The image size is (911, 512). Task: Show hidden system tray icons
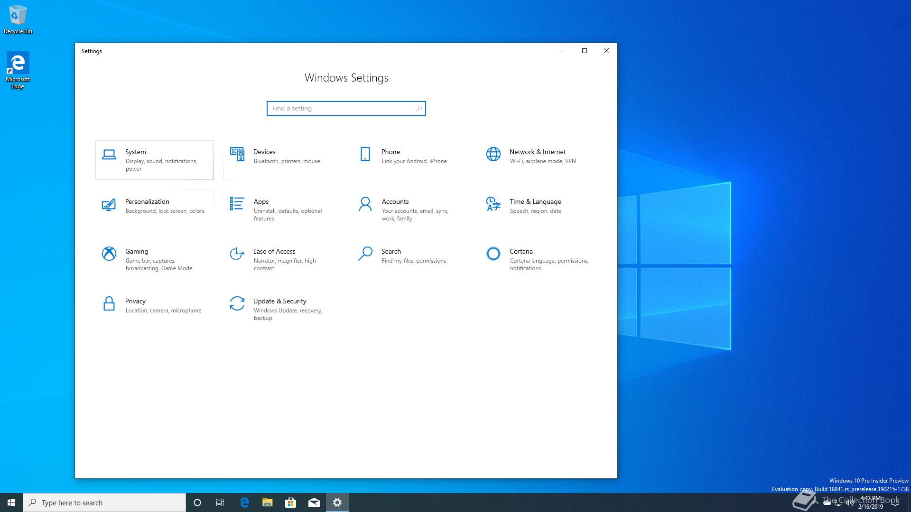(x=816, y=503)
